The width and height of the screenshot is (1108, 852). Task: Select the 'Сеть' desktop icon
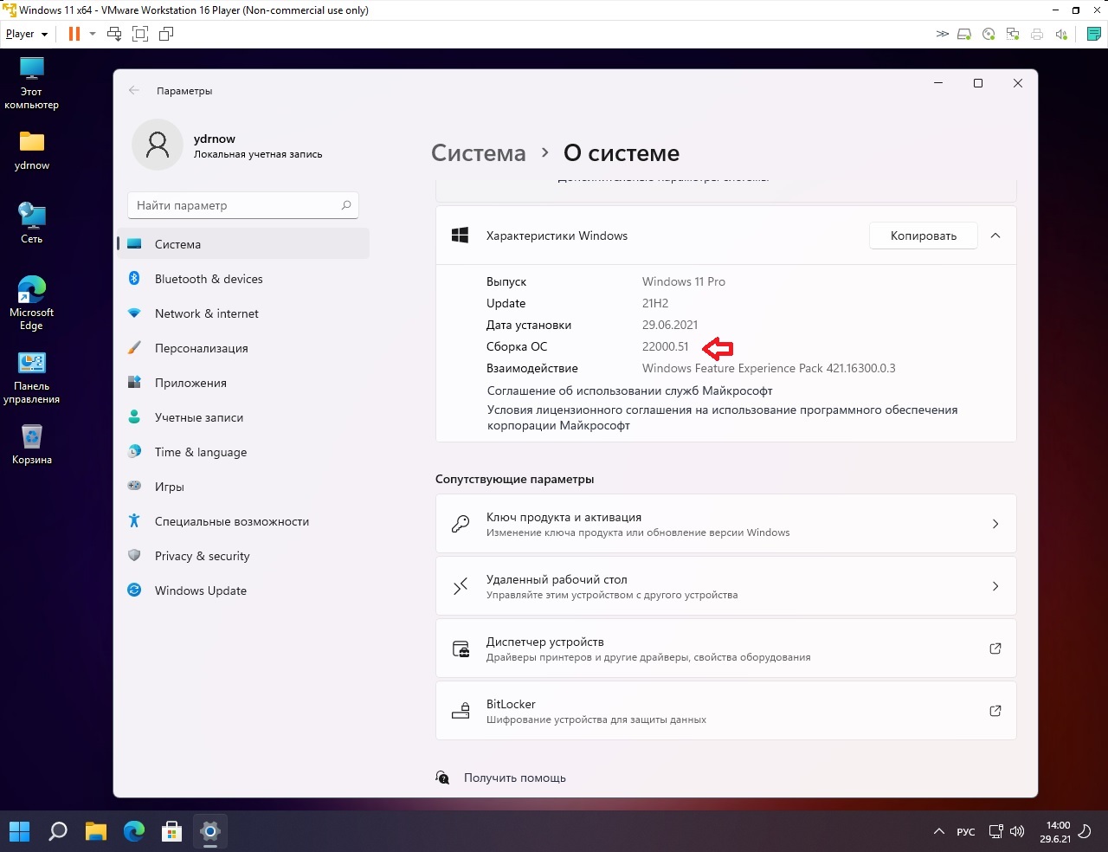pyautogui.click(x=32, y=223)
